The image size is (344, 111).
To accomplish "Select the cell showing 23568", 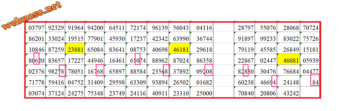I will (158, 70).
